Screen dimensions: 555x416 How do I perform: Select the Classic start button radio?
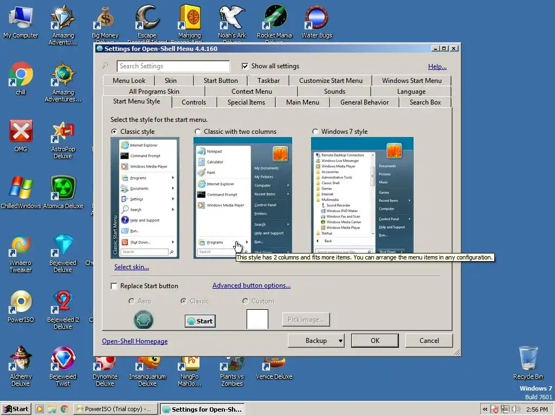[x=183, y=301]
